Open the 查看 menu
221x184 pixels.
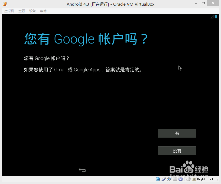click(22, 11)
